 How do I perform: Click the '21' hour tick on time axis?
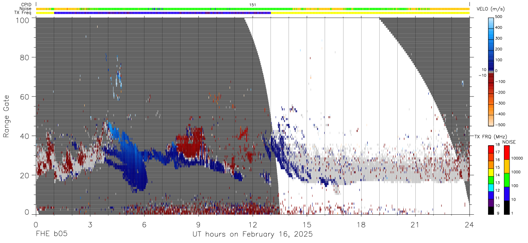[415, 224]
